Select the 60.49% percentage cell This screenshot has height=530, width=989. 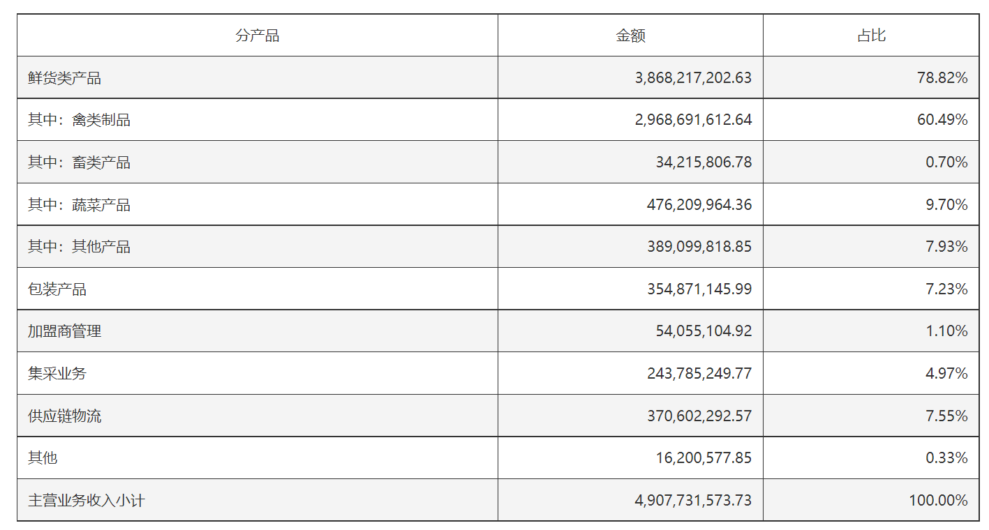[x=871, y=120]
